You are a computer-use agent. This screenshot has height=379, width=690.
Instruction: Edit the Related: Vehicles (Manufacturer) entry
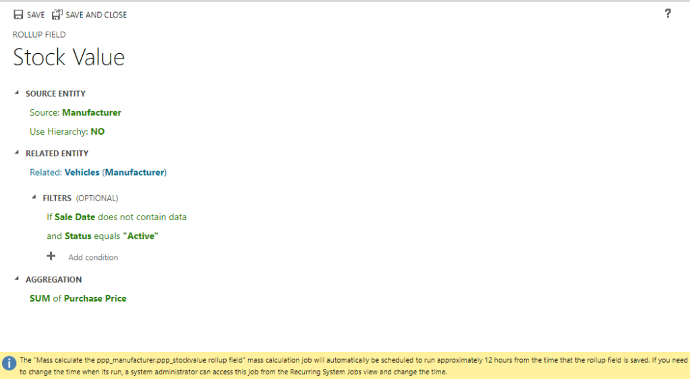pyautogui.click(x=98, y=172)
